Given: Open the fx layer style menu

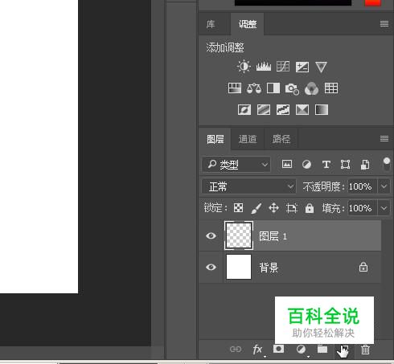Looking at the screenshot, I should [x=257, y=350].
